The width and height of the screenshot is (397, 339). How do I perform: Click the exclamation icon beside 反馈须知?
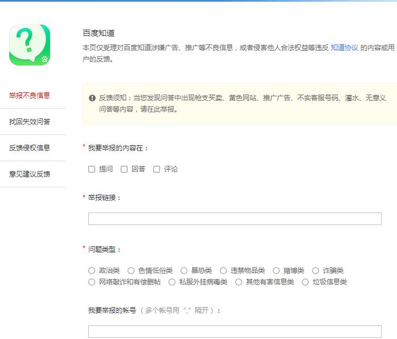(92, 98)
